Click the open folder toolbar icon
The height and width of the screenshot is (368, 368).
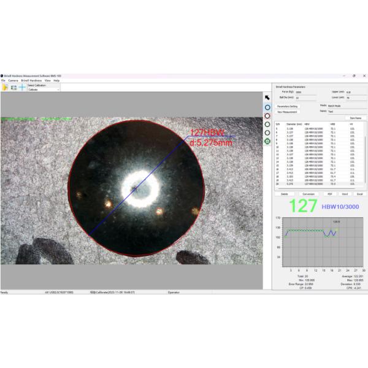click(x=5, y=88)
